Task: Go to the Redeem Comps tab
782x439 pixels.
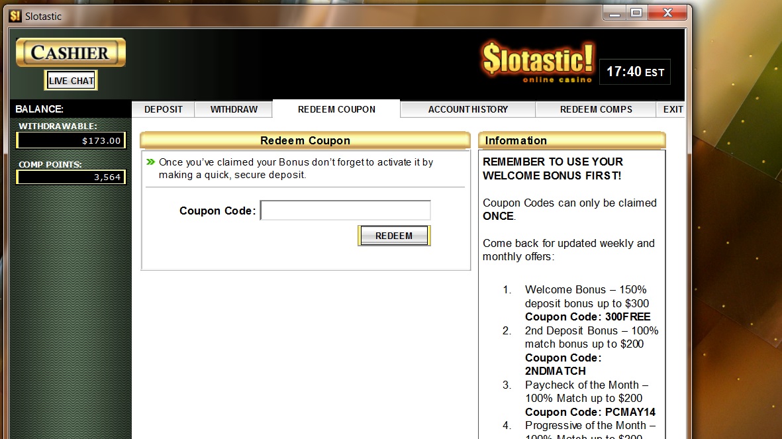Action: (596, 109)
